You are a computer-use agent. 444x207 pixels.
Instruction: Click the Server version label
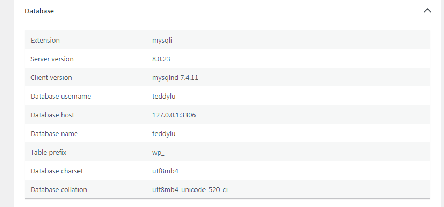click(x=52, y=59)
